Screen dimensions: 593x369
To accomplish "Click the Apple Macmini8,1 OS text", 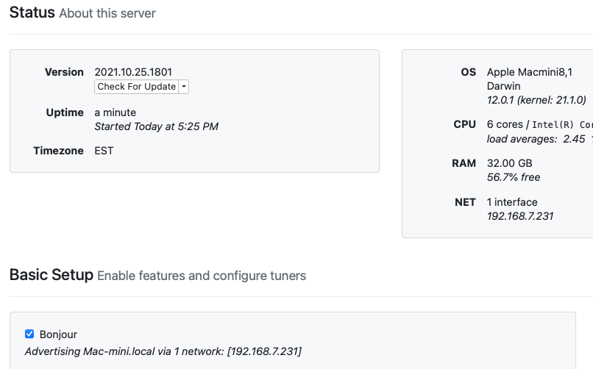I will 529,72.
